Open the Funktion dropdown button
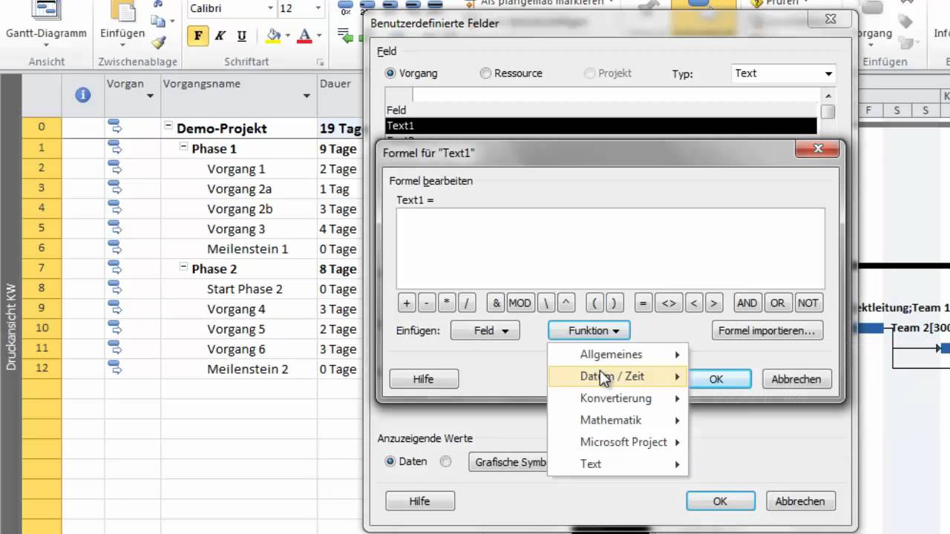The image size is (950, 534). pyautogui.click(x=589, y=331)
